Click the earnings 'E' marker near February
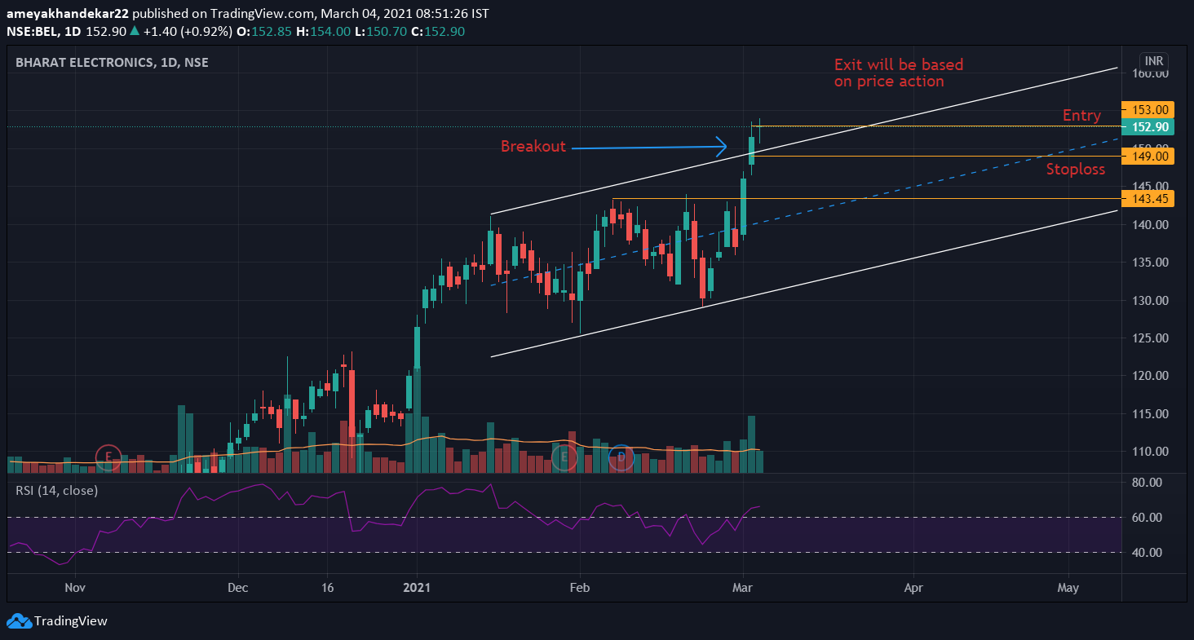 click(x=564, y=457)
